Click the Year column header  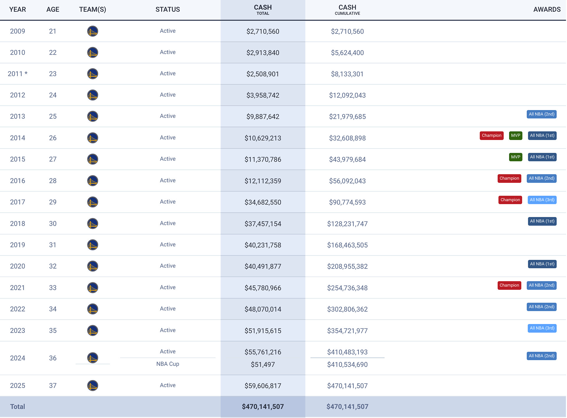(x=17, y=9)
